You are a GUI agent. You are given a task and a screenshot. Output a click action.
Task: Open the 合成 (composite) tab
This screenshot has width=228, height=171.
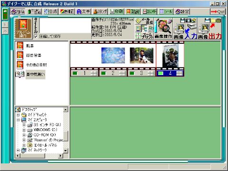pos(51,11)
